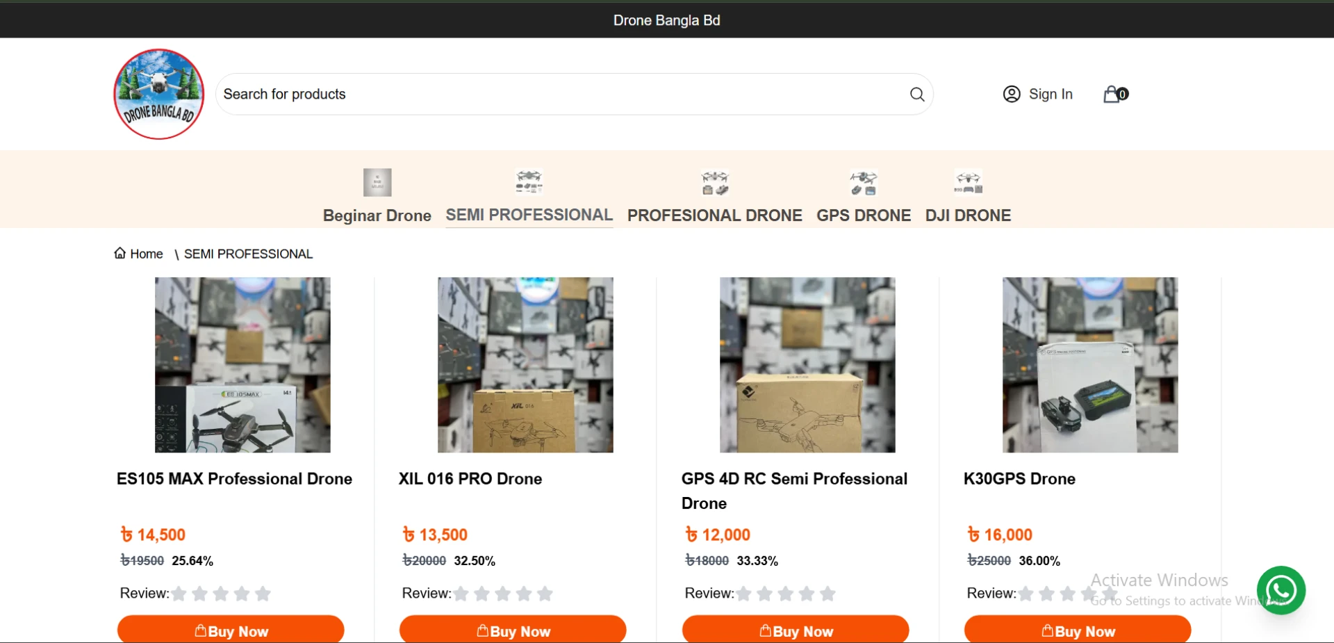The image size is (1334, 643).
Task: Click the search magnifier icon
Action: pos(917,94)
